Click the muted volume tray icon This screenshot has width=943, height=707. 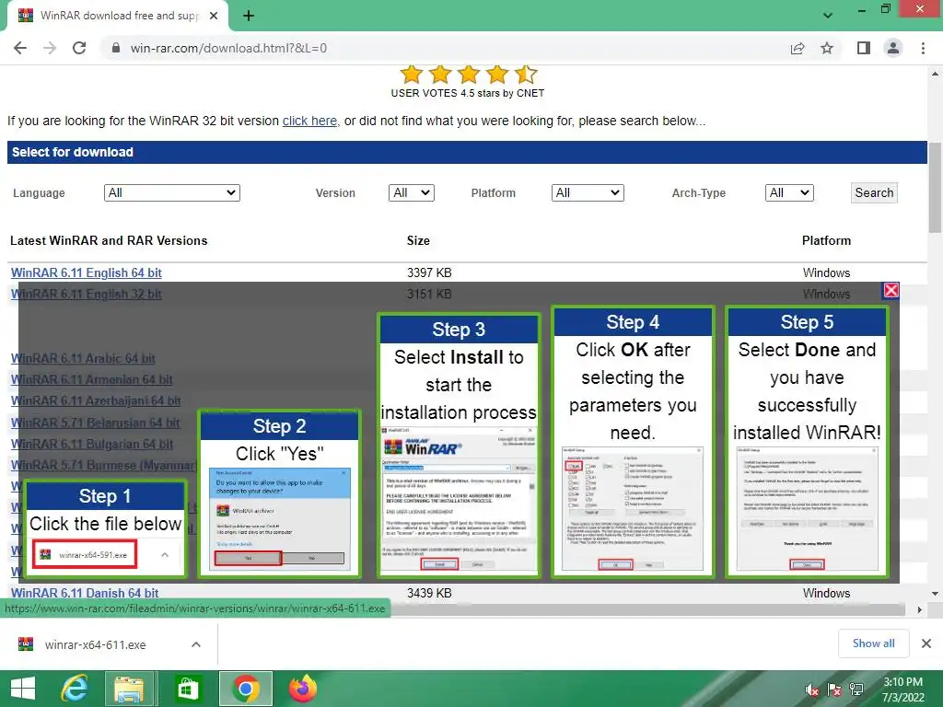[x=812, y=690]
